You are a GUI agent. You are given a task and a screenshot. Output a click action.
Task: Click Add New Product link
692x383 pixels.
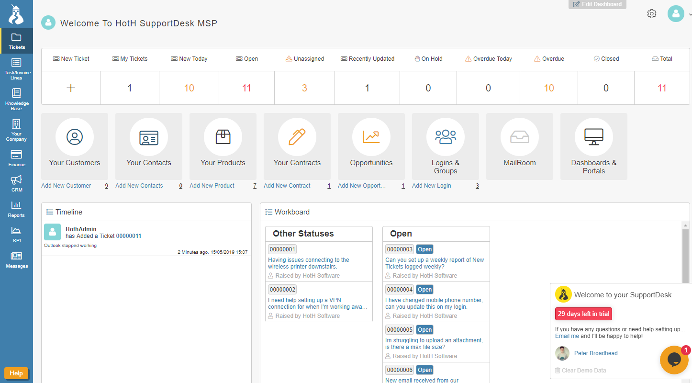pyautogui.click(x=212, y=186)
